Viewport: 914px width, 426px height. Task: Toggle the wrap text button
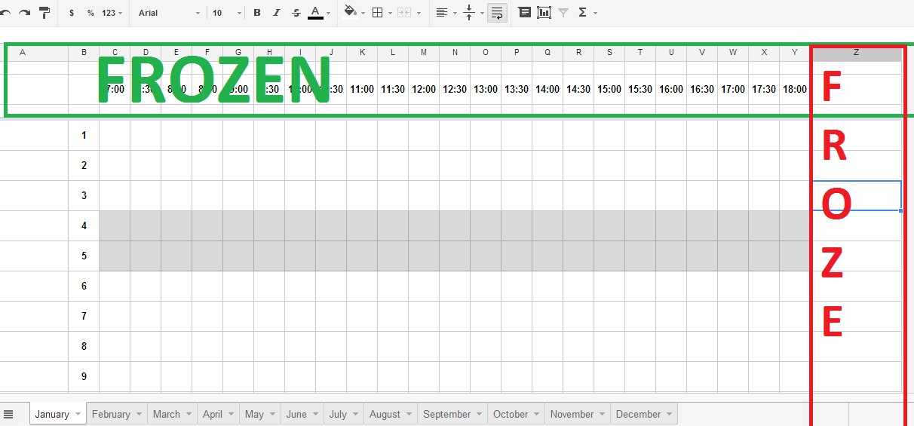(497, 13)
